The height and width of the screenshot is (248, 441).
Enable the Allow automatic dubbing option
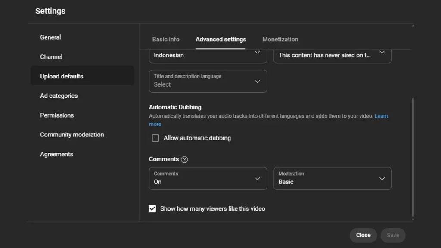click(x=155, y=138)
